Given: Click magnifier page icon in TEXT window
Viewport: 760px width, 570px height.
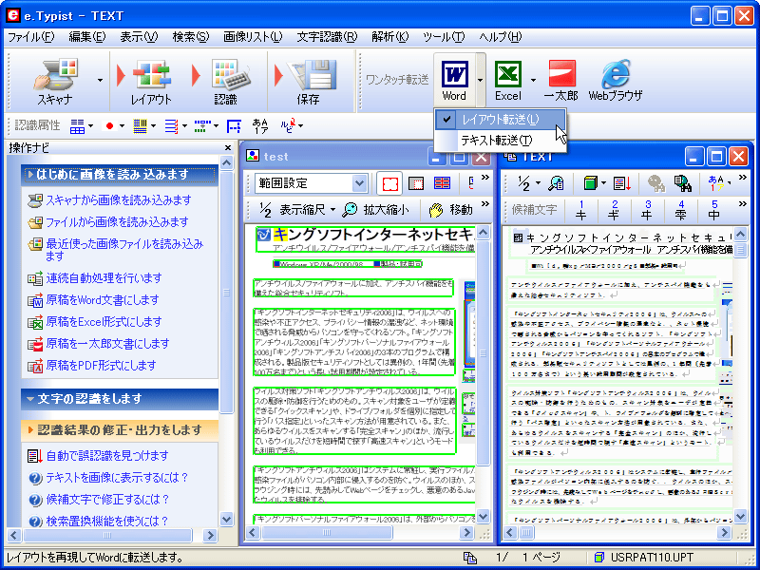Looking at the screenshot, I should click(556, 182).
